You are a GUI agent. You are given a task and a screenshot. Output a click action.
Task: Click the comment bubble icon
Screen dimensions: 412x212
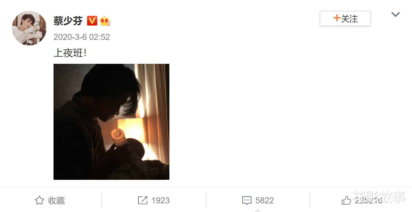coord(247,200)
